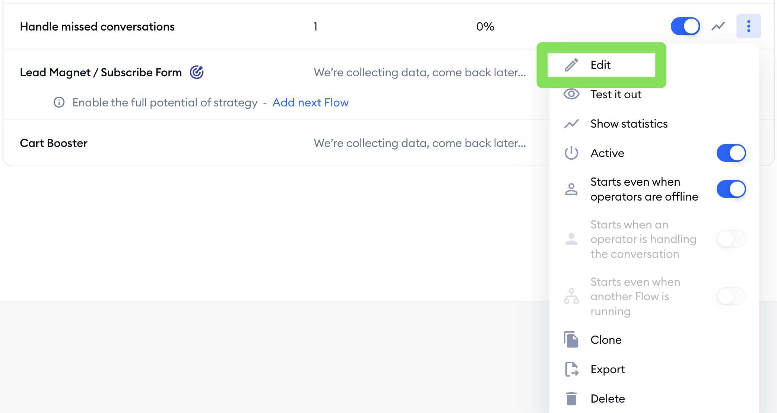Click the Handle missed conversations flow name
Screen dimensions: 777x413
point(97,26)
